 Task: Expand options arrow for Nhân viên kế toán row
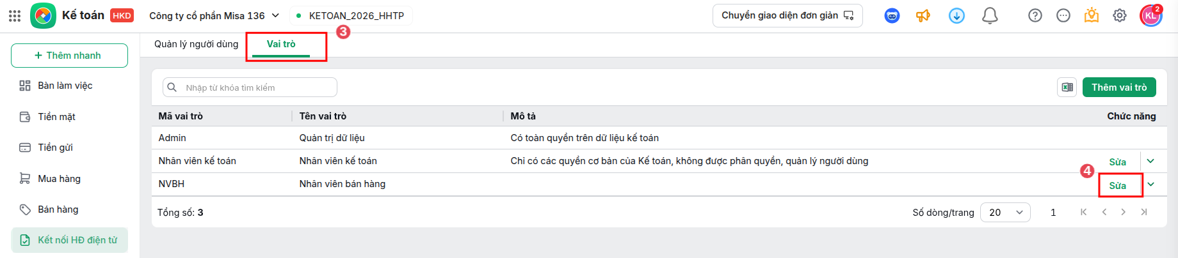[x=1151, y=161]
